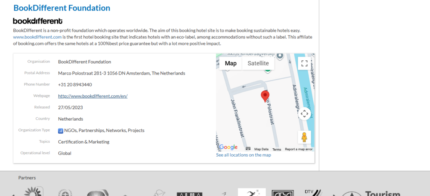The image size is (430, 196).
Task: Open www.bookdifferent.com link in description
Action: click(37, 37)
